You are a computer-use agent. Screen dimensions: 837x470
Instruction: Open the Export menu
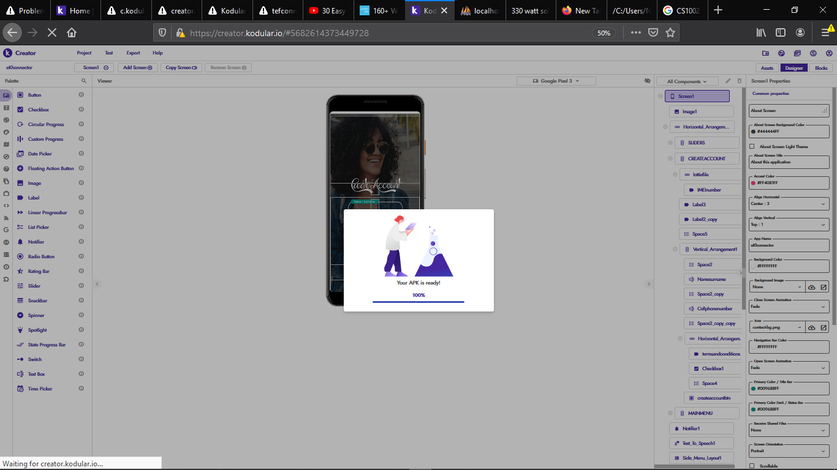coord(133,53)
